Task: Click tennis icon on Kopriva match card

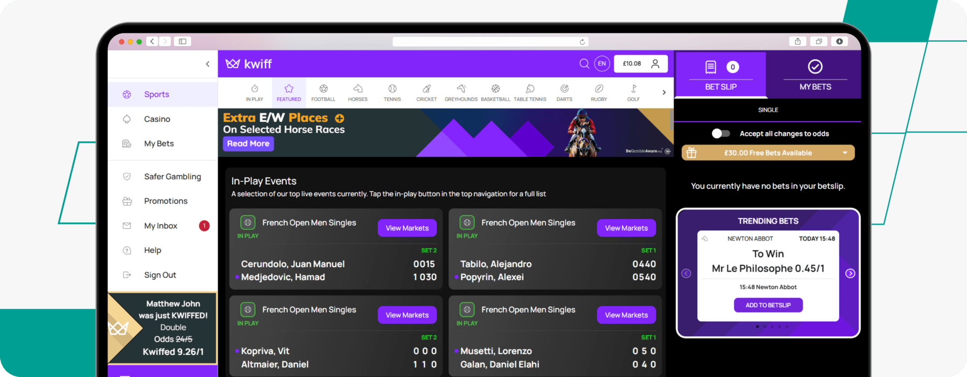Action: (x=248, y=309)
